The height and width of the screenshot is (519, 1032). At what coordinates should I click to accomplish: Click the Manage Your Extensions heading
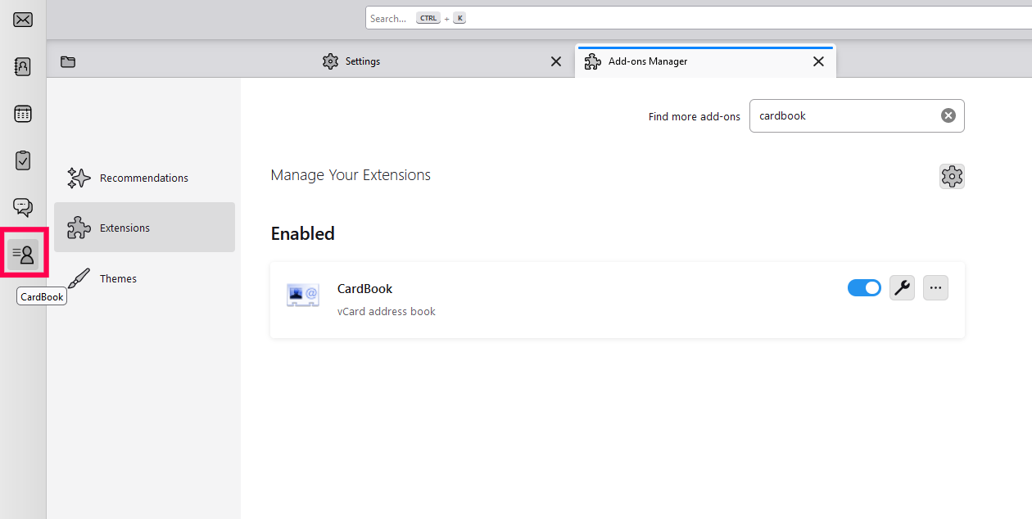pyautogui.click(x=351, y=174)
